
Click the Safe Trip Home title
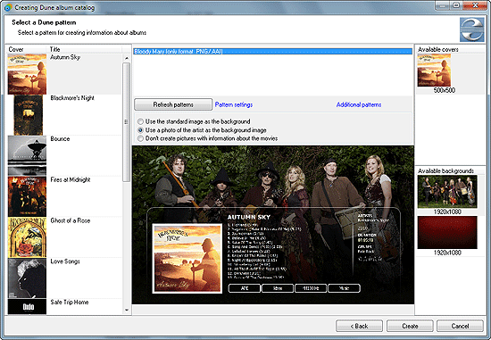(70, 303)
